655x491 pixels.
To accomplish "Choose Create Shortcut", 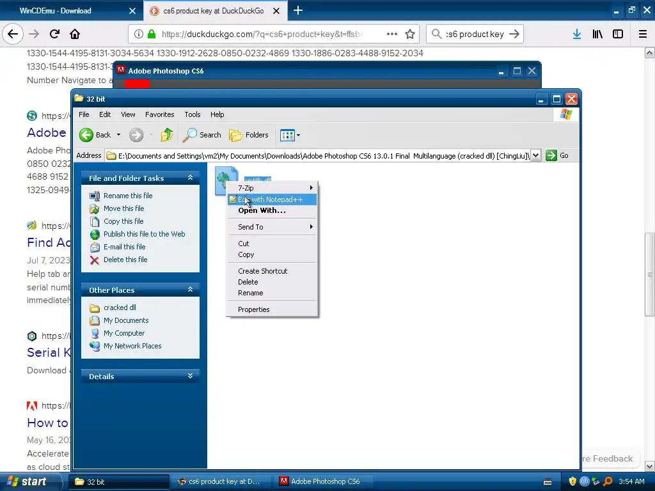I will tap(272, 271).
